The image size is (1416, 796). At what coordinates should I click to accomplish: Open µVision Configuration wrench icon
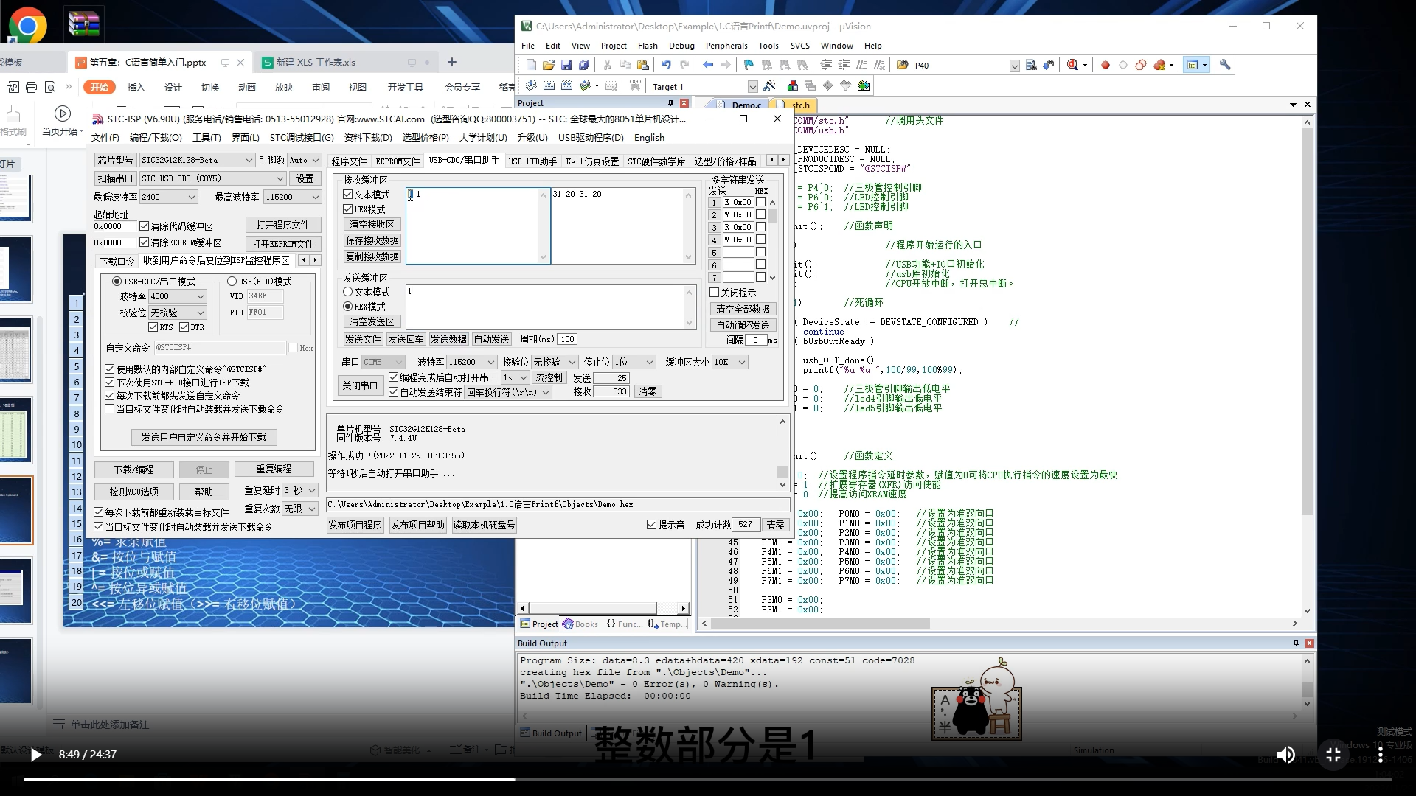pos(1225,65)
